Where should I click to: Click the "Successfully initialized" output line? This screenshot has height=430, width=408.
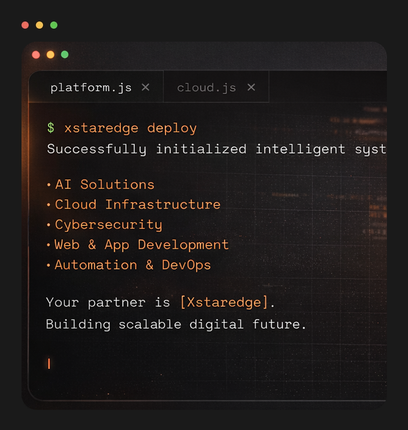(215, 149)
